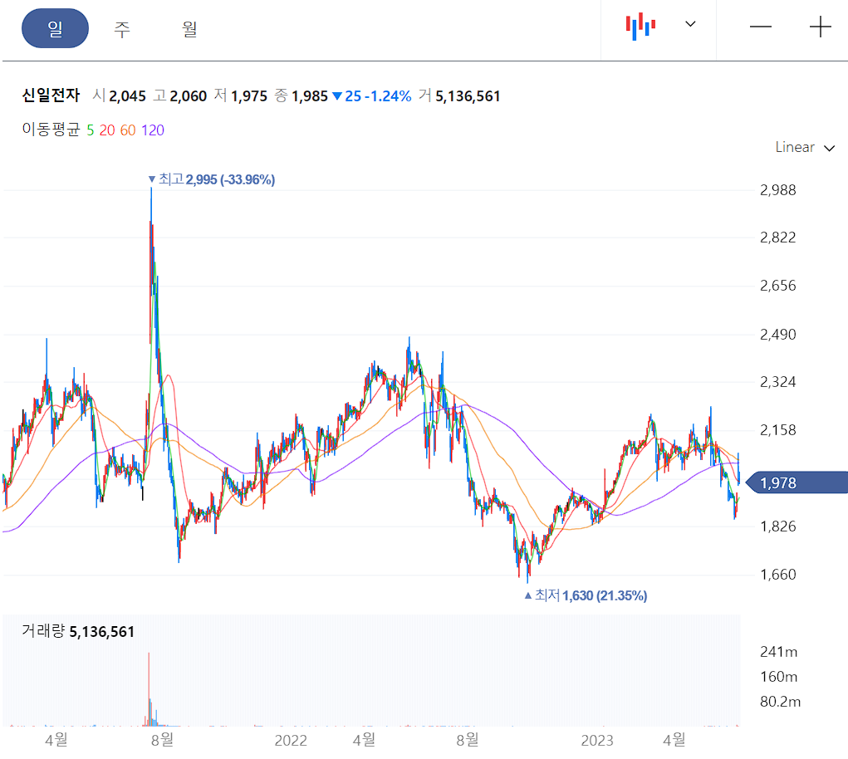Click the 신일전자 stock name

(51, 95)
